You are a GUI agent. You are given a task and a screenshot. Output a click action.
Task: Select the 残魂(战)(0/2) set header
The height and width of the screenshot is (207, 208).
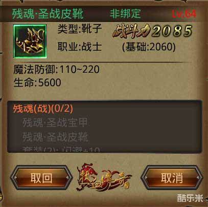coord(43,109)
